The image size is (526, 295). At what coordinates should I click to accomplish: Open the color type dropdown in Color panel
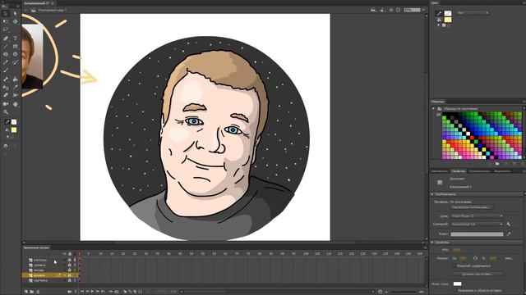tap(473, 13)
